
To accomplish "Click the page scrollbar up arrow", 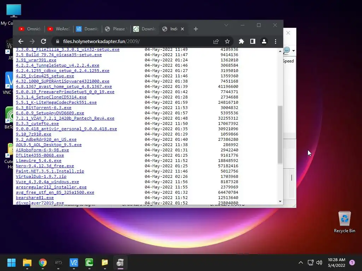I will coord(280,51).
